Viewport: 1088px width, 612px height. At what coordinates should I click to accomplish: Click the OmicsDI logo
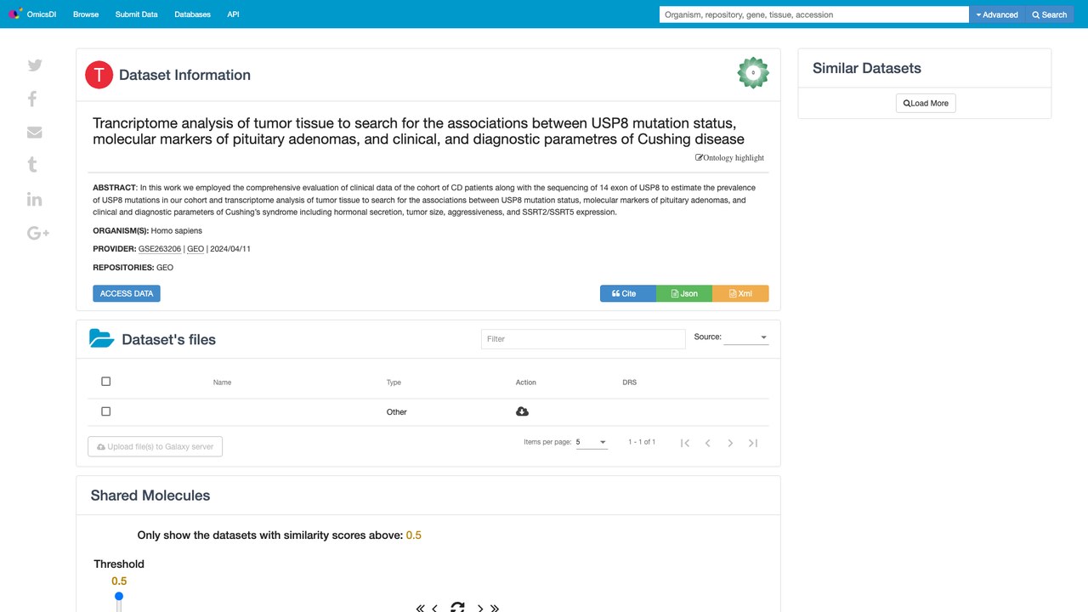point(15,14)
